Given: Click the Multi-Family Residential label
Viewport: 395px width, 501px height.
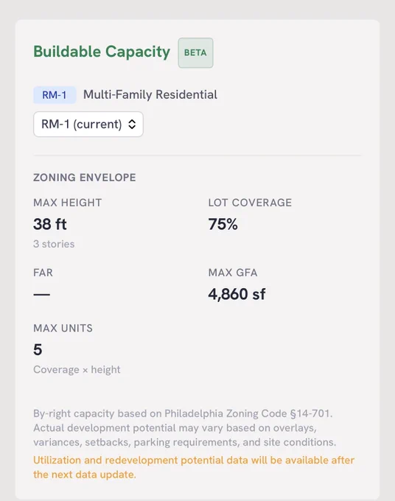Looking at the screenshot, I should [150, 94].
